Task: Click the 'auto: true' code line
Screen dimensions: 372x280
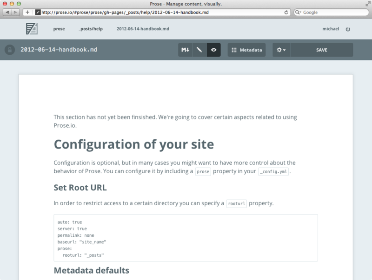Action: pos(70,222)
